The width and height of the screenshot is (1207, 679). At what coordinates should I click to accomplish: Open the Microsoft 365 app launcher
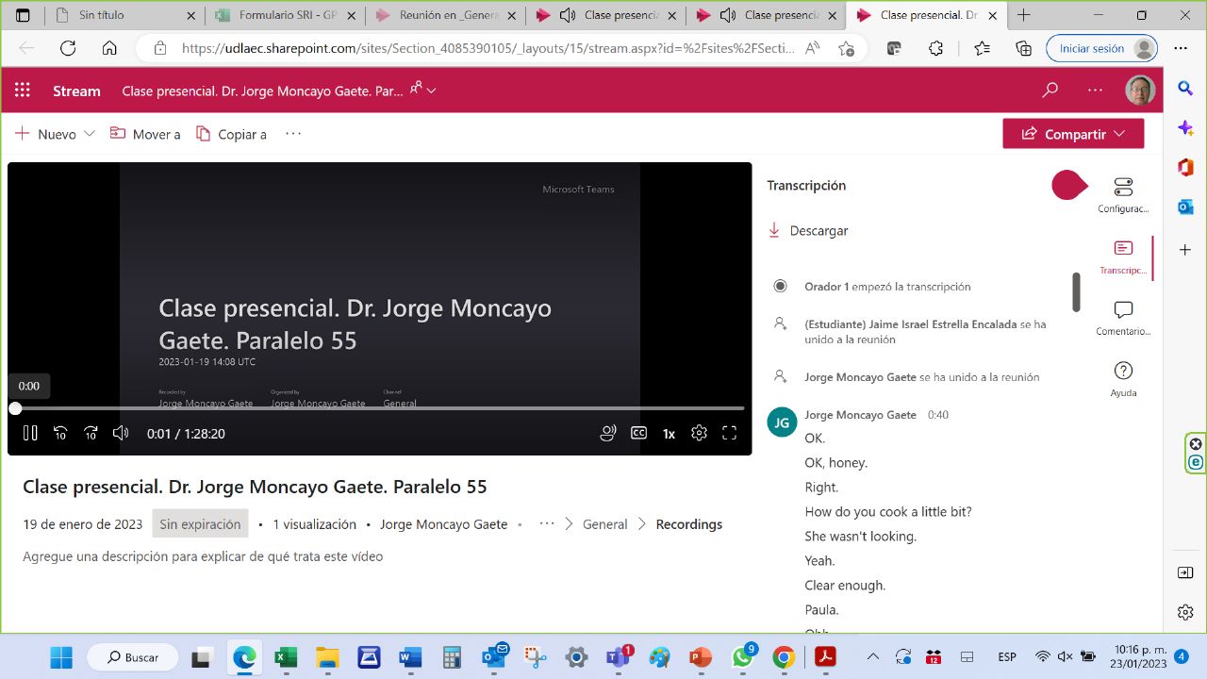(x=23, y=91)
